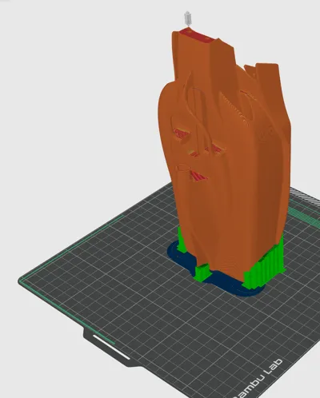The image size is (320, 398).
Task: Click the small nozzle marker above the model
Action: click(188, 18)
